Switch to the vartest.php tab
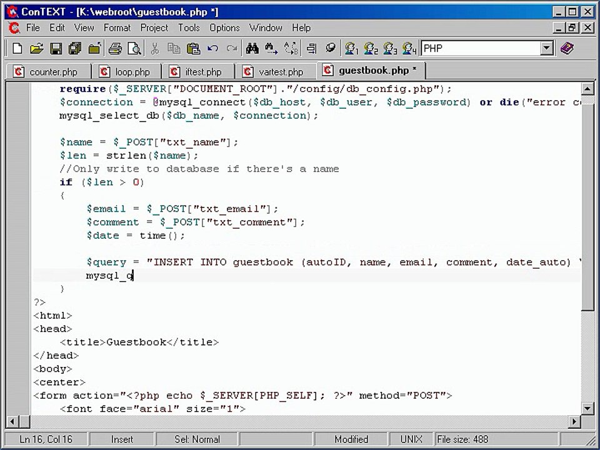600x450 pixels. 276,71
